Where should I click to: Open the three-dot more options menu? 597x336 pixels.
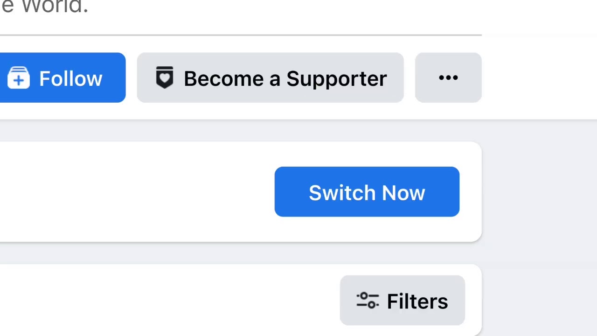click(x=448, y=77)
